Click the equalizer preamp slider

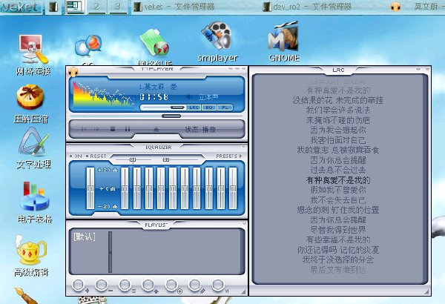click(90, 188)
